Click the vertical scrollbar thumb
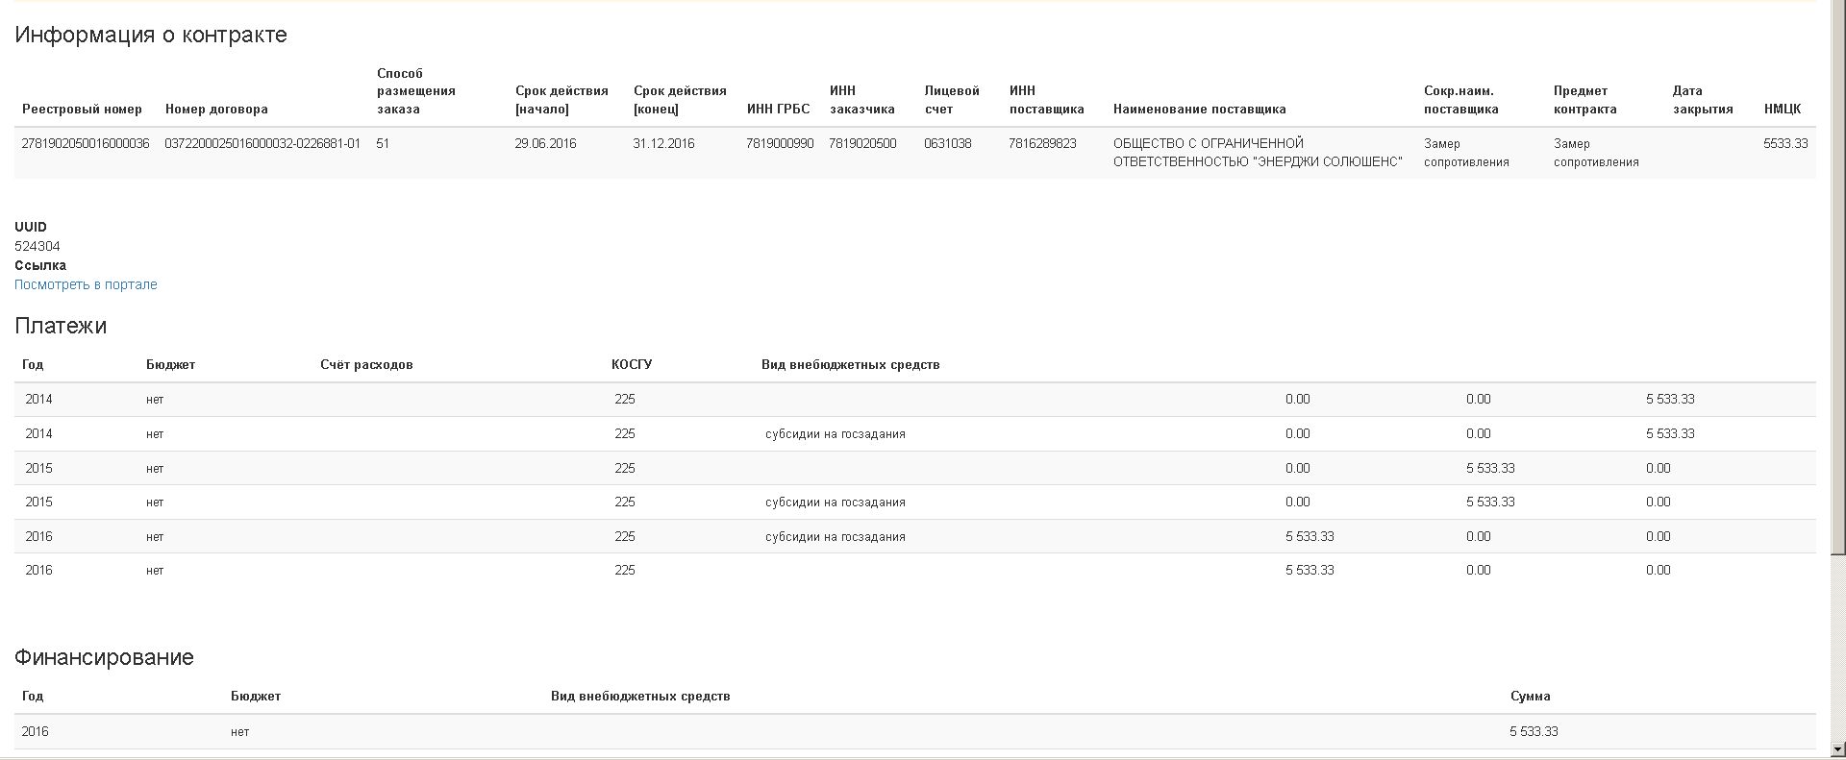The image size is (1846, 760). point(1837,279)
